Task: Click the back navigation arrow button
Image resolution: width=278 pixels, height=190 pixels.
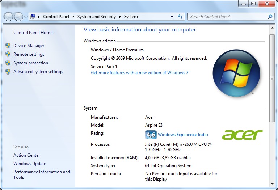Action: (x=8, y=17)
